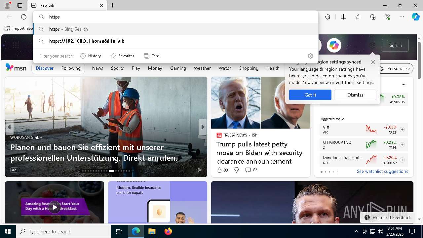Click the Personalize button
This screenshot has height=238, width=423.
(x=395, y=68)
